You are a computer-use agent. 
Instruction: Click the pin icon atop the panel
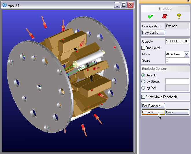[188, 1]
